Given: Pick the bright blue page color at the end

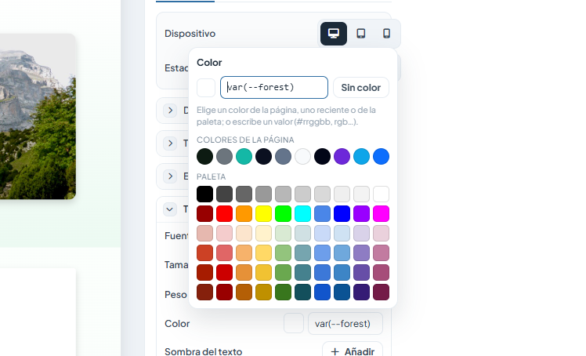Looking at the screenshot, I should (382, 156).
